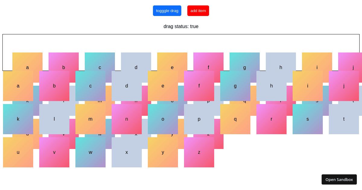This screenshot has height=190, width=362.
Task: Select the pink tile 'f'
Action: 199,86
